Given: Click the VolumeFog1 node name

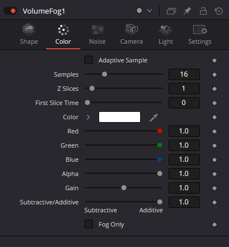Looking at the screenshot, I should pyautogui.click(x=44, y=11).
